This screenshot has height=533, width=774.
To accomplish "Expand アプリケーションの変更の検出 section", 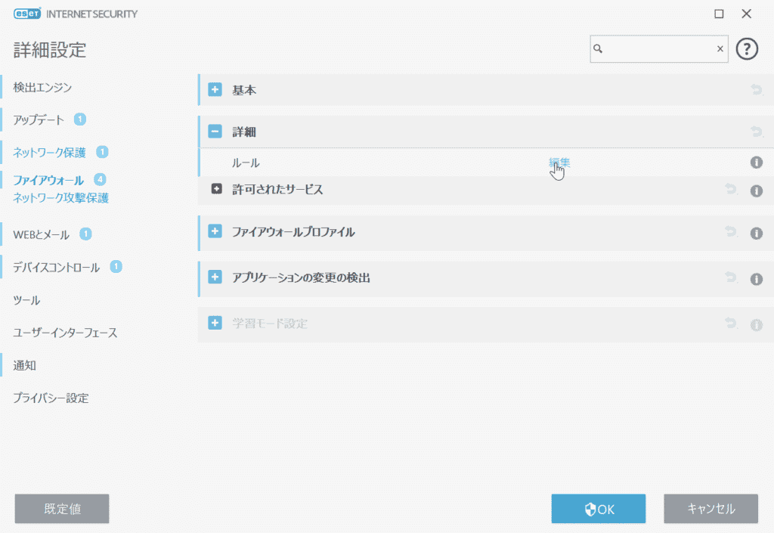I will pyautogui.click(x=215, y=277).
